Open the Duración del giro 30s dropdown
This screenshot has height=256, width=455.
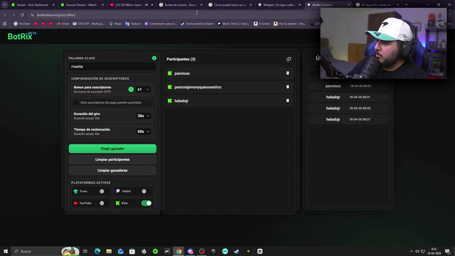(x=143, y=116)
